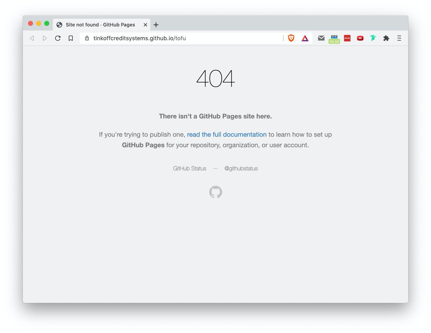Open the GitHub Status link
This screenshot has width=431, height=333.
190,169
